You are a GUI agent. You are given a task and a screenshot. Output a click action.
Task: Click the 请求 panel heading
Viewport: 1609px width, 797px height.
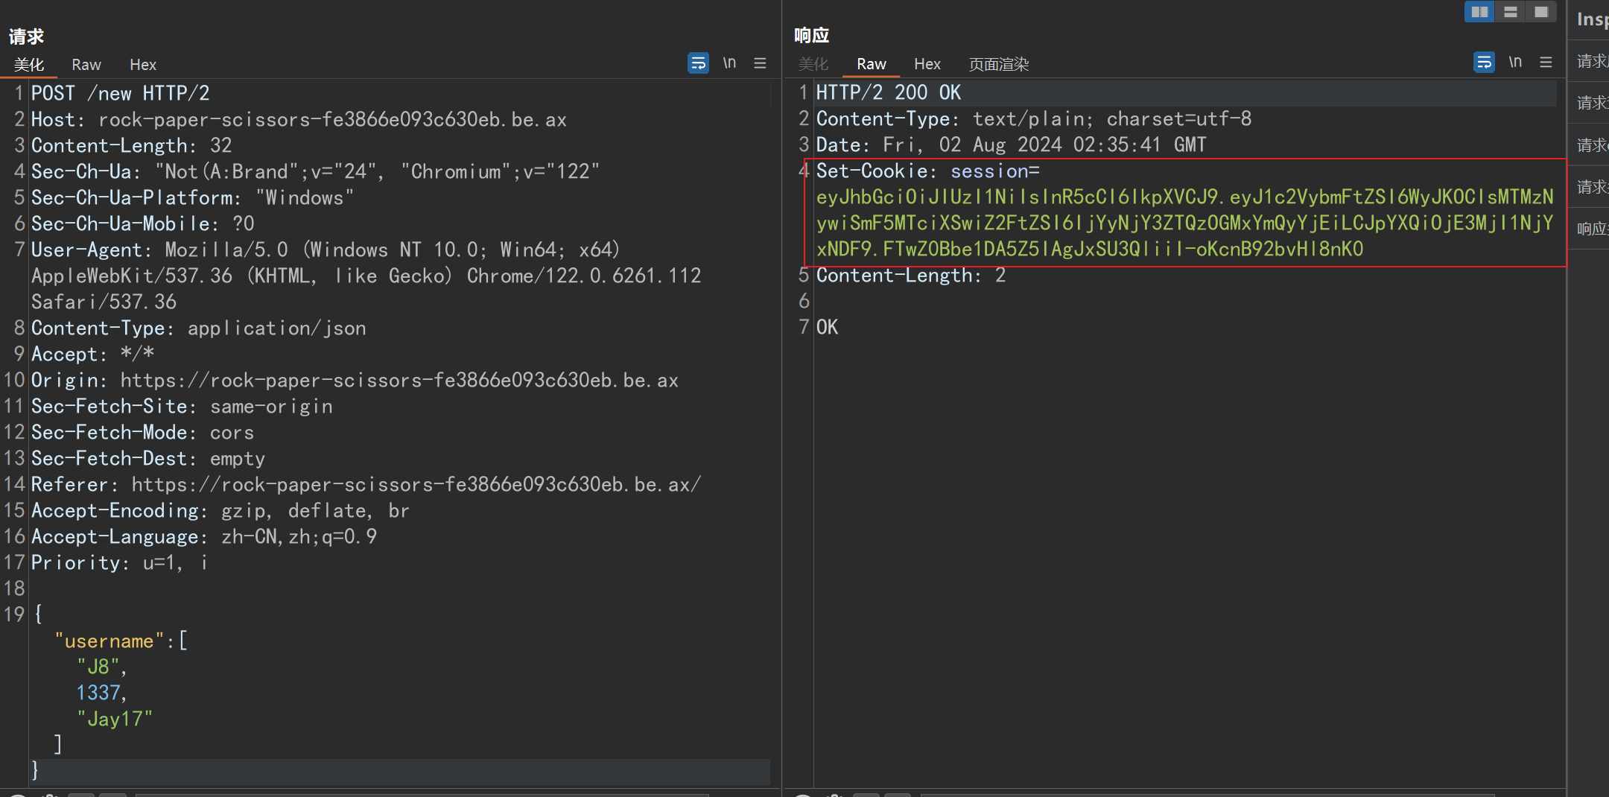(x=27, y=36)
